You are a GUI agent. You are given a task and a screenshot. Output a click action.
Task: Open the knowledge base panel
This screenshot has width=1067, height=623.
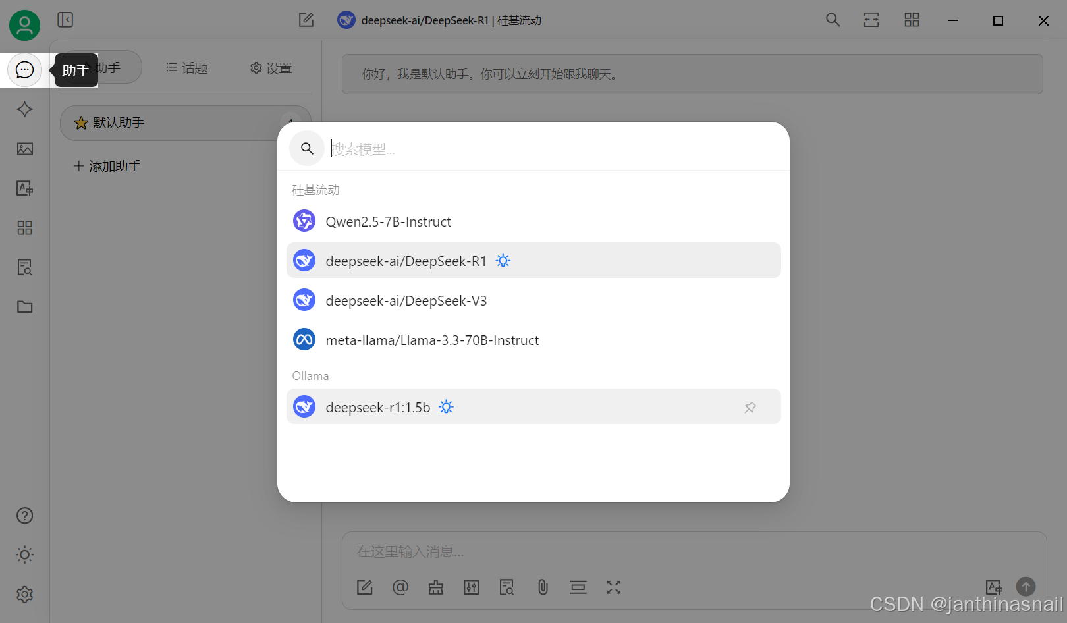[24, 267]
